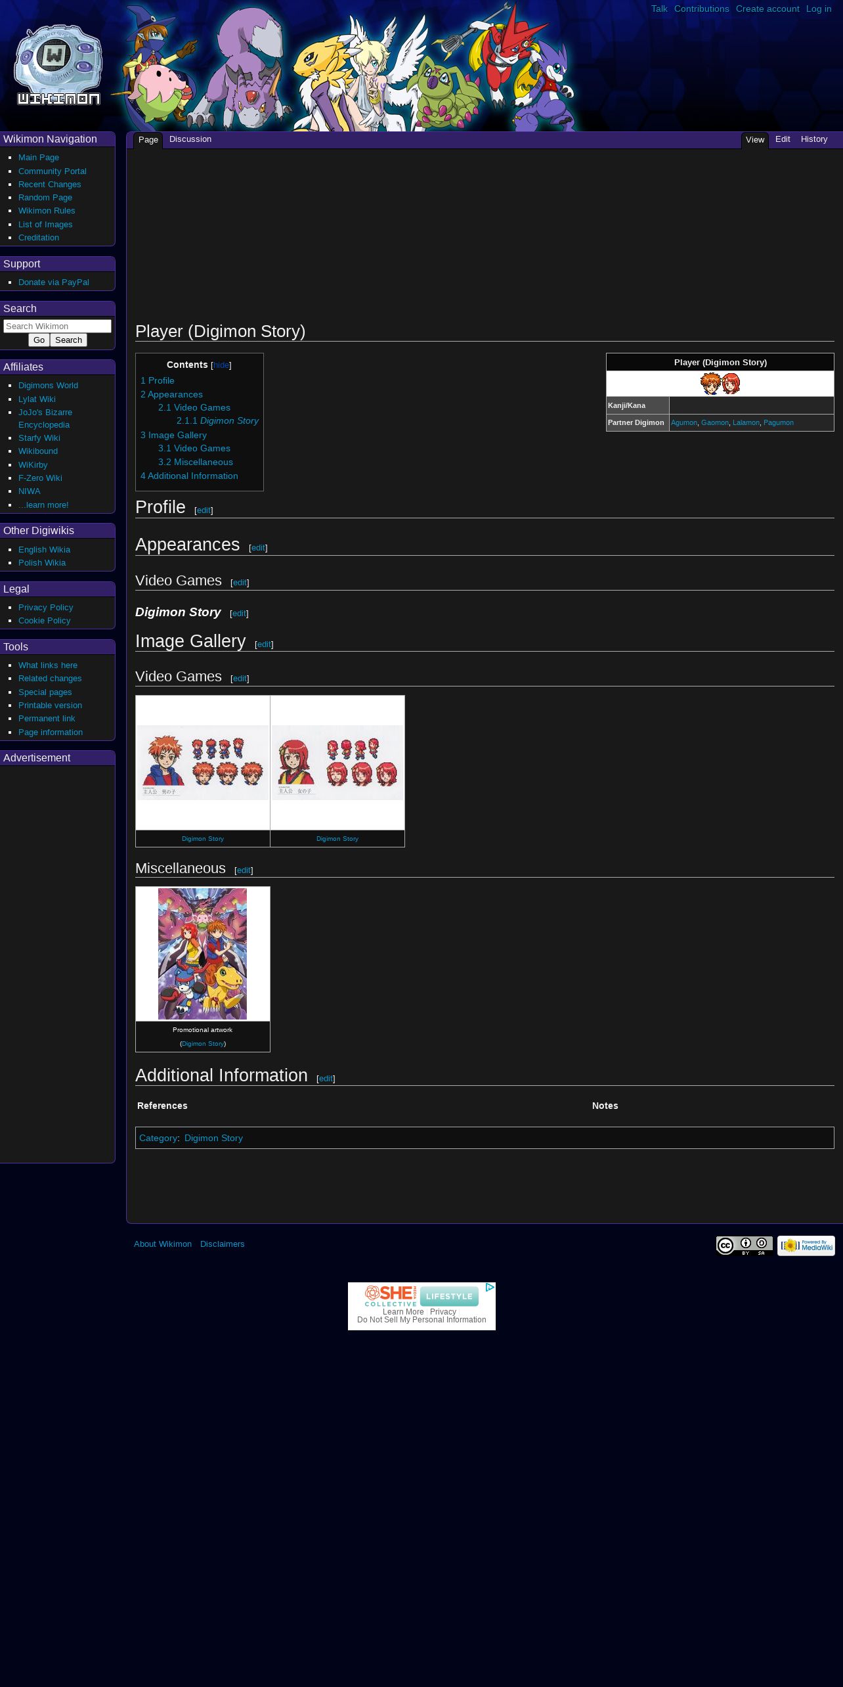Click Donate via PayPal
Screen dimensions: 843x1687
pos(54,282)
